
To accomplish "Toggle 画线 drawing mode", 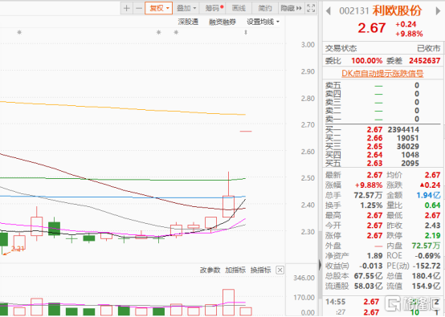I will (x=239, y=8).
